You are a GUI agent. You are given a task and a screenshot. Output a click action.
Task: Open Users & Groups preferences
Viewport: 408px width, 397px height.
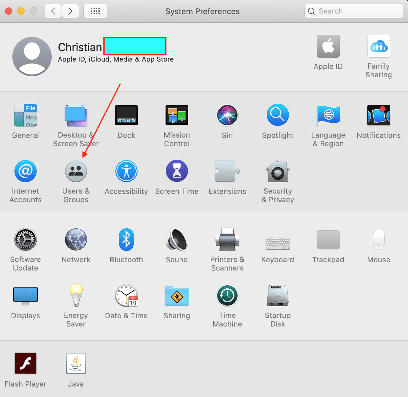point(76,171)
